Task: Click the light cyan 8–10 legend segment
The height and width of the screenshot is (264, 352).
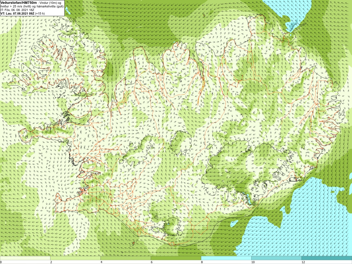Action: pyautogui.click(x=226, y=258)
